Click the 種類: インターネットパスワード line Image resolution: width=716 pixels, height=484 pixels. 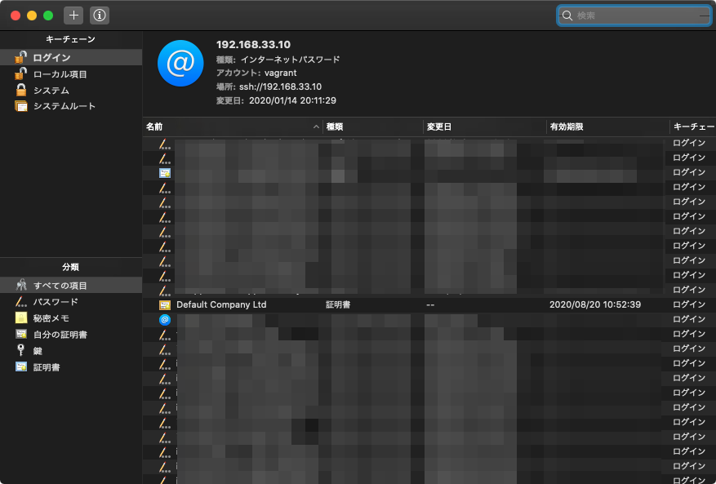point(278,60)
